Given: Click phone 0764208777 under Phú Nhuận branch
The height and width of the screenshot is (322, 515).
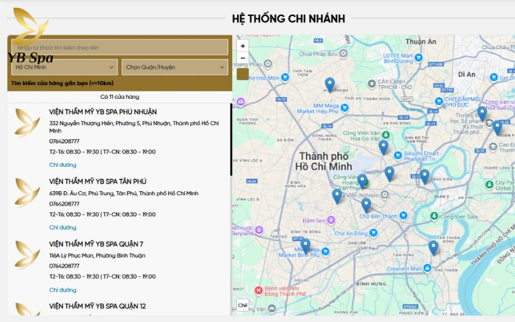Looking at the screenshot, I should click(x=64, y=141).
